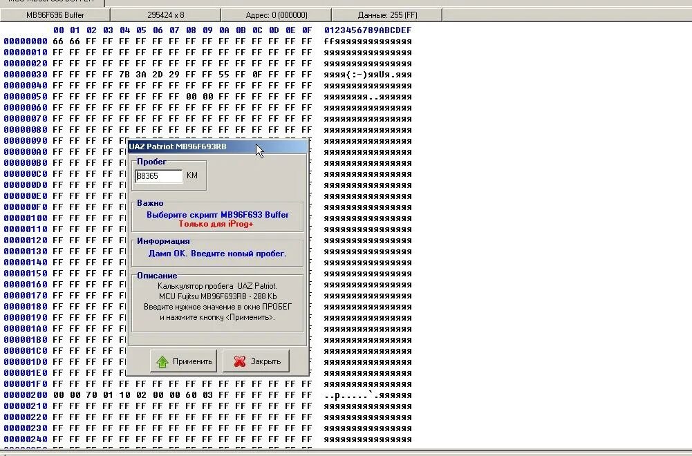Click the Дамп OK. Введите новый пробег message
Image resolution: width=692 pixels, height=456 pixels.
[218, 254]
